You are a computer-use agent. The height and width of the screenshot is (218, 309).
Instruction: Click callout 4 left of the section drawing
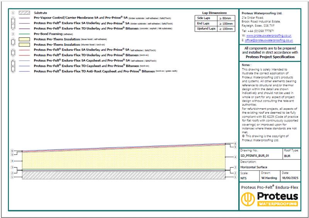12,161
